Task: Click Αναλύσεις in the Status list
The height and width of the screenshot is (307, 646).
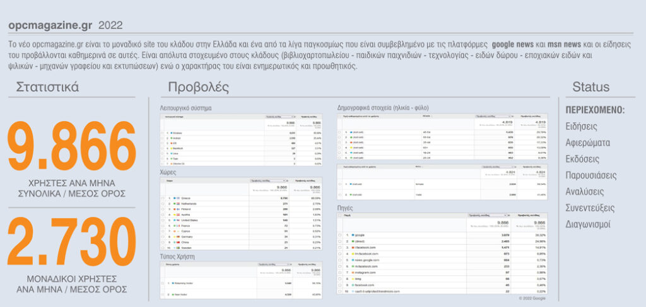Action: (585, 192)
